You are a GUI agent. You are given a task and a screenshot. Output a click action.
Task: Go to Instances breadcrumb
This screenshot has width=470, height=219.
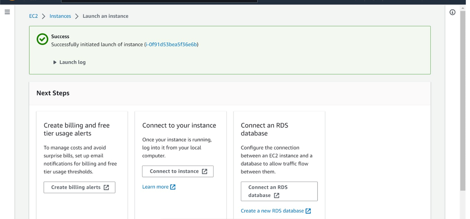60,16
